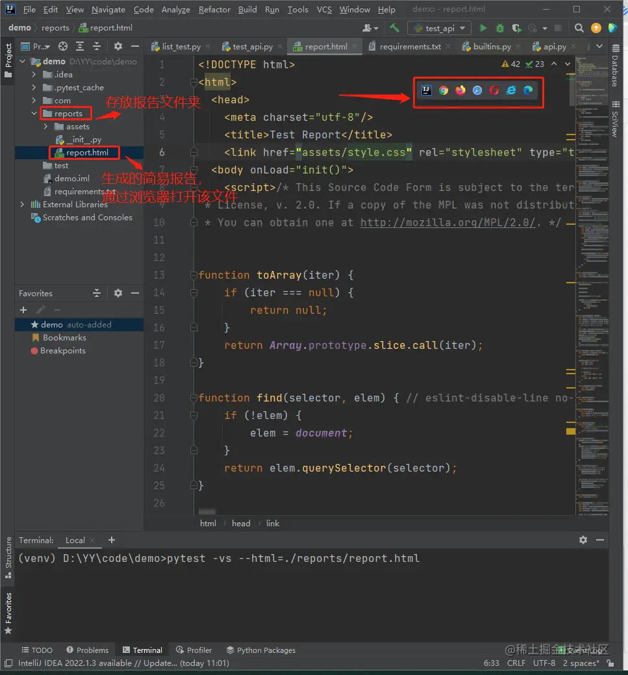
Task: Build project with hammer icon
Action: 394,28
